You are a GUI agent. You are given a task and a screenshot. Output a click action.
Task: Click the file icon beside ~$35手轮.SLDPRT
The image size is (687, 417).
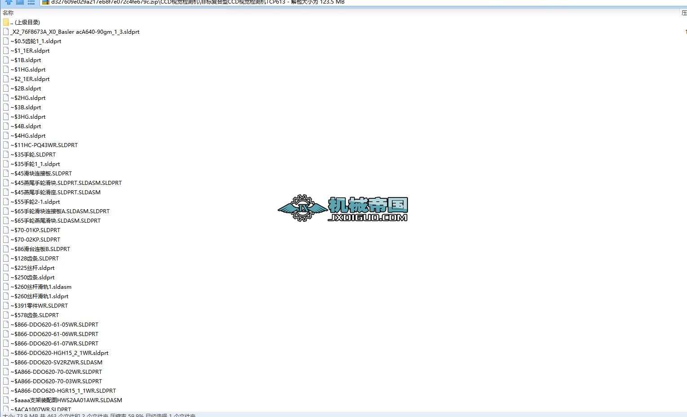point(6,155)
